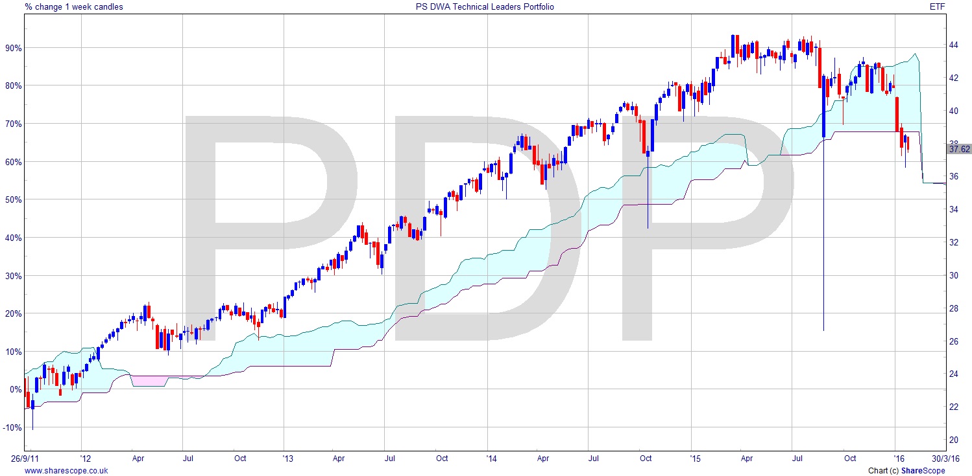This screenshot has width=972, height=476.
Task: Click the 90% label on left axis
Action: 13,48
